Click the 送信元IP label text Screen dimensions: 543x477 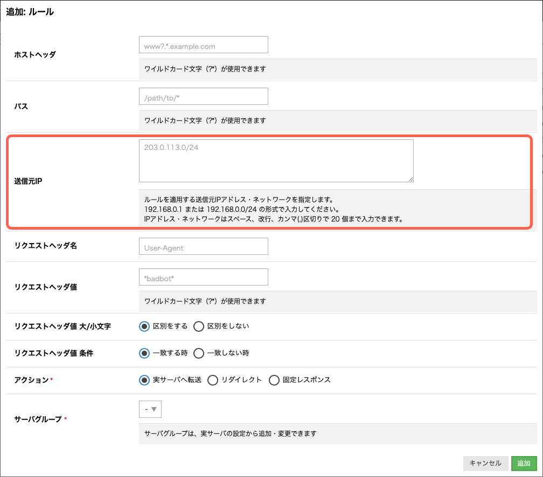(x=28, y=181)
